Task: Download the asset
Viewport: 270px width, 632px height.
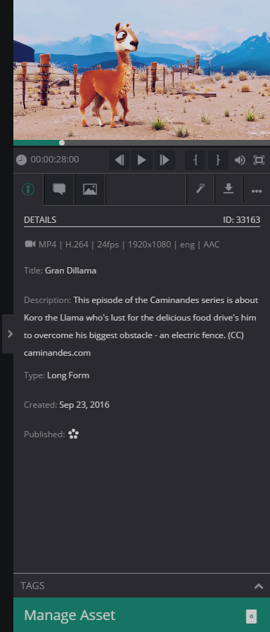Action: [229, 189]
